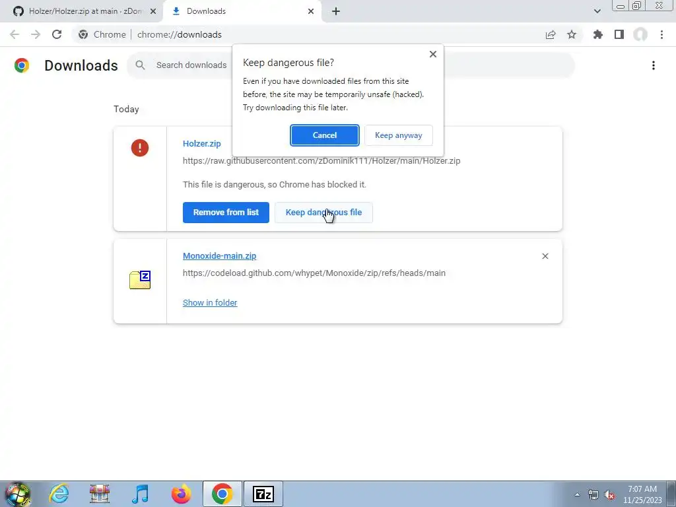Launch Internet Explorer from taskbar

[x=59, y=494]
